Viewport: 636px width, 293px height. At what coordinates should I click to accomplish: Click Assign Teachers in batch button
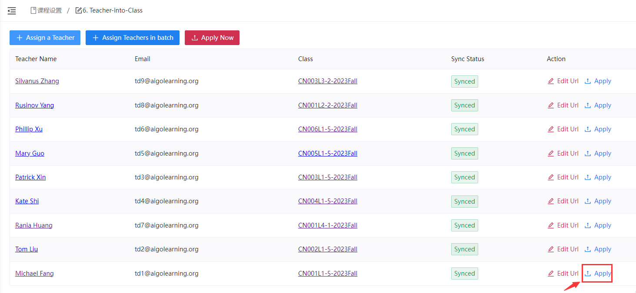[x=133, y=38]
